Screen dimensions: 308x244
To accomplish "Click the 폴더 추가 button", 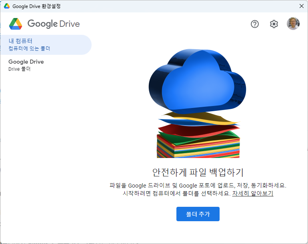I will 198,214.
